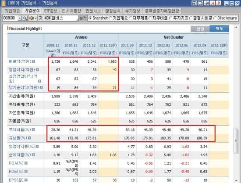Click help icon next to 영업이익률(%)
This screenshot has width=241, height=183.
37,147
